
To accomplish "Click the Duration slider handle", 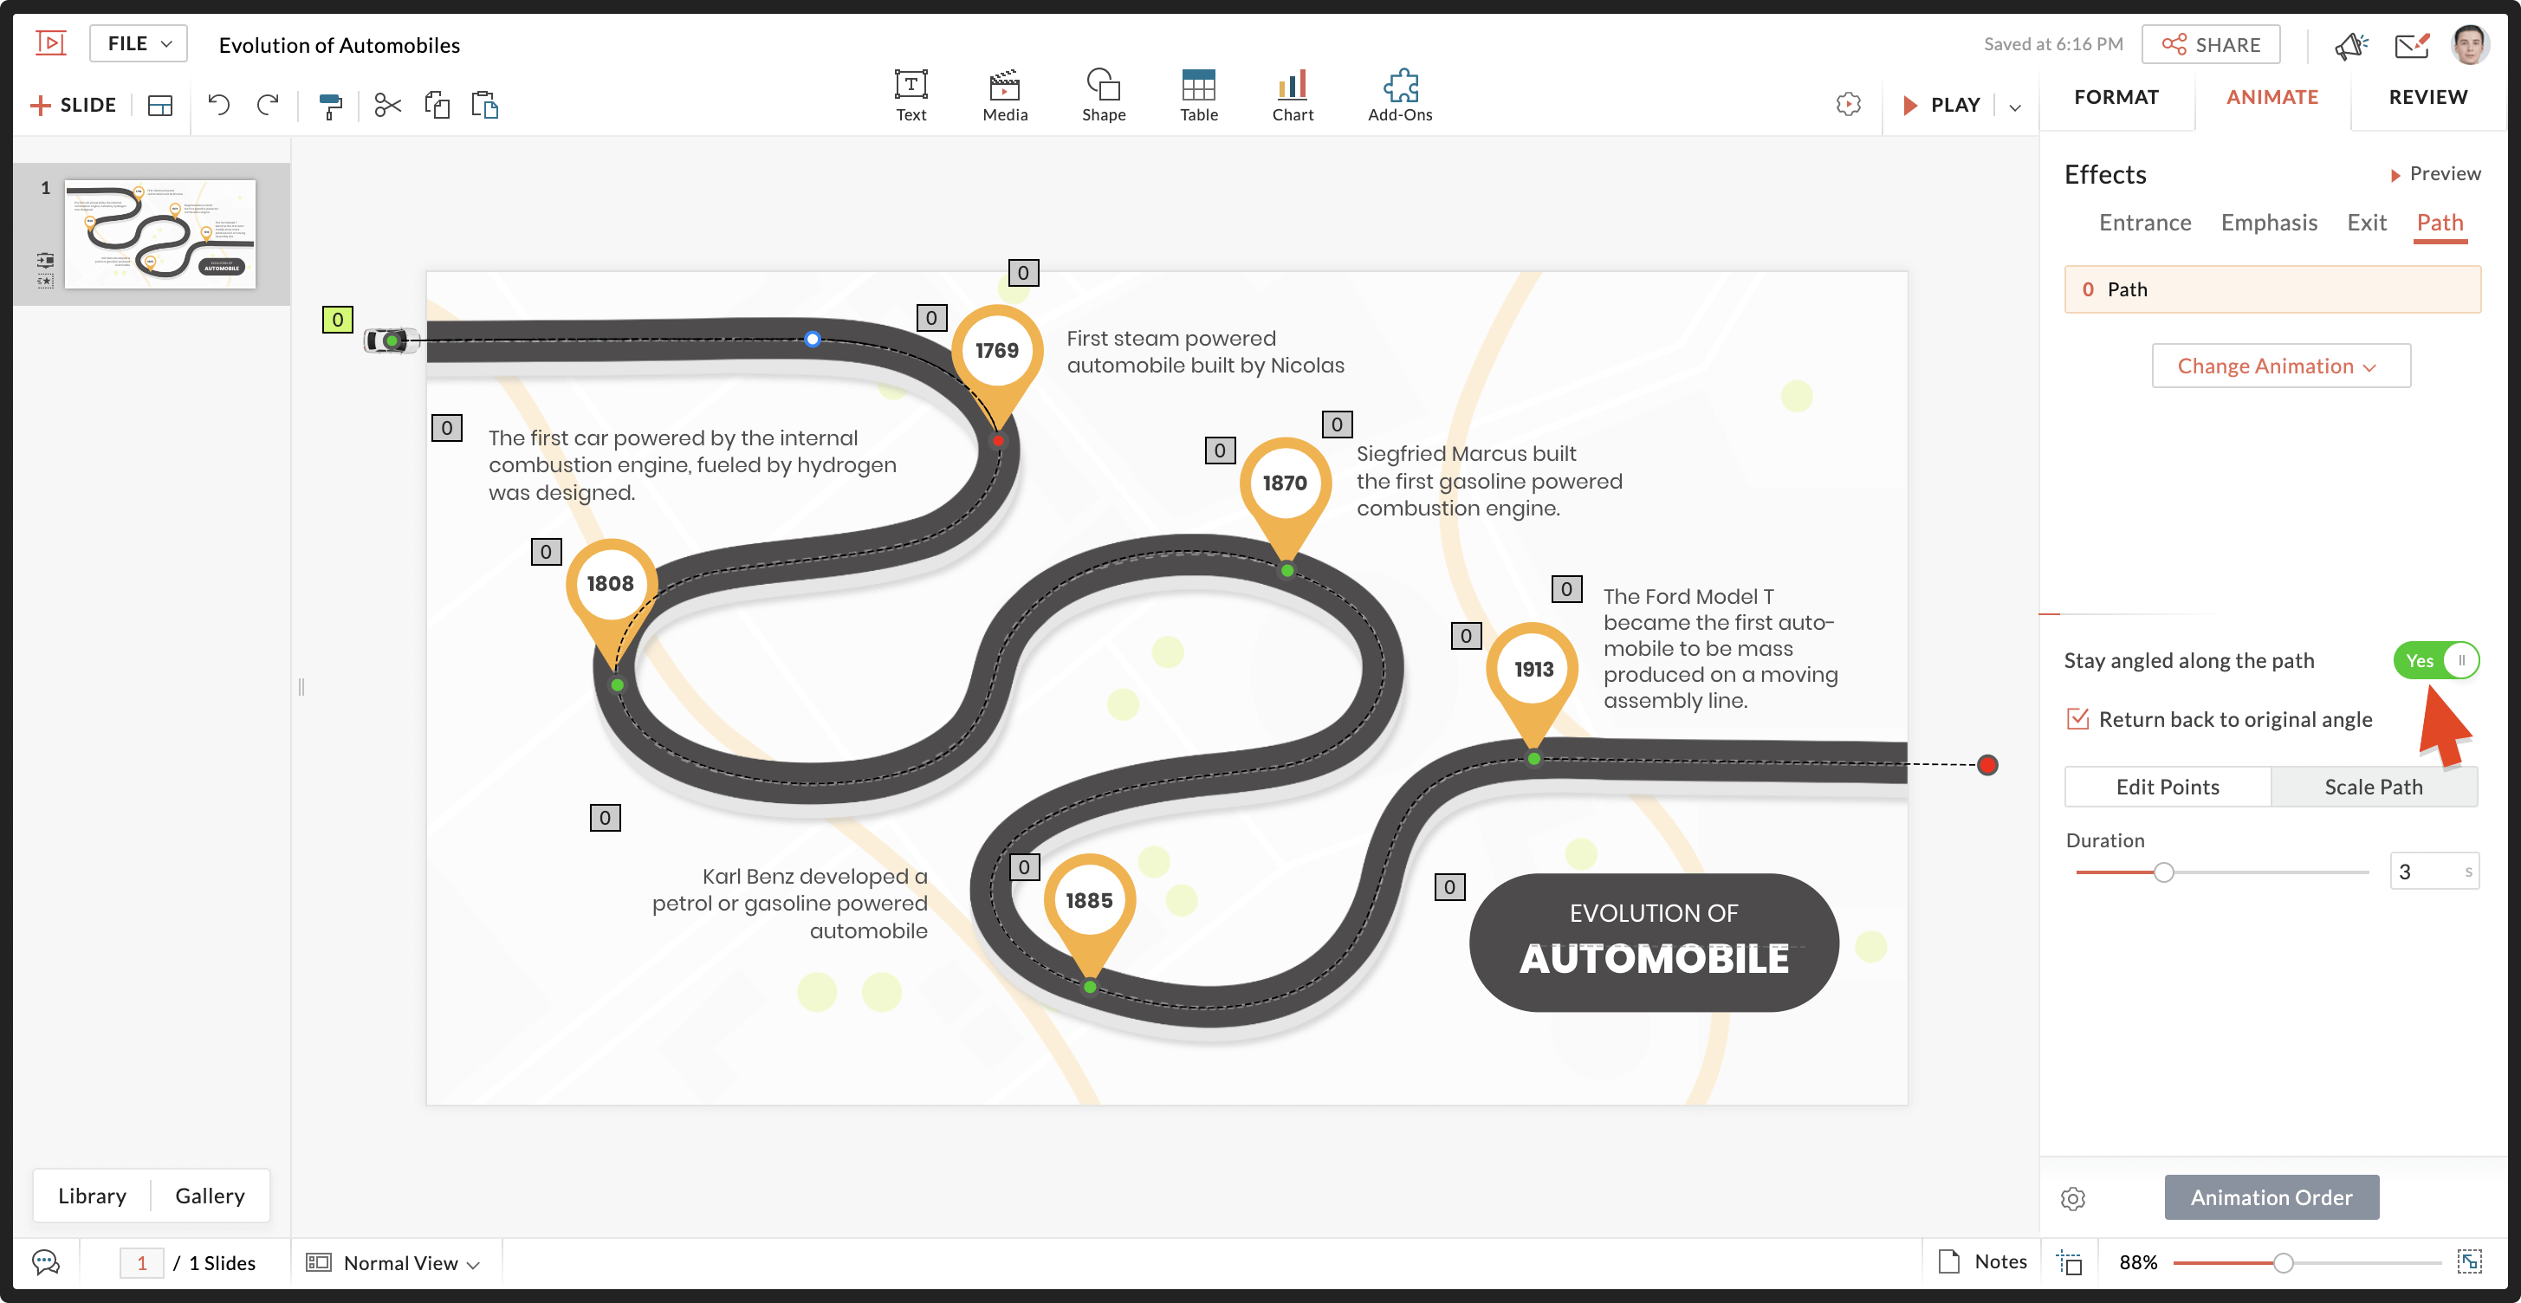I will 2164,872.
